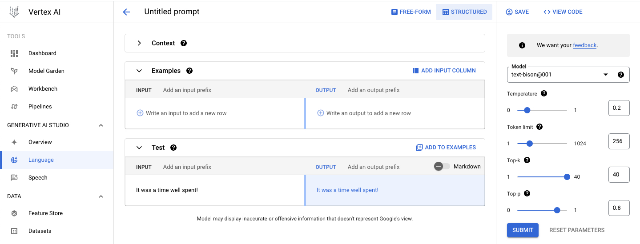The image size is (640, 244).
Task: Click the back arrow beside Untitled prompt
Action: point(126,12)
